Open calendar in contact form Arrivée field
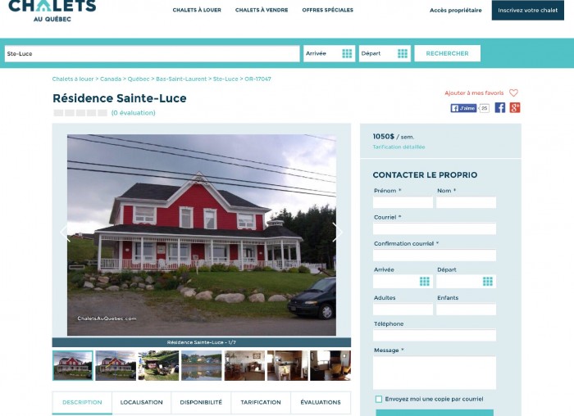Screen dimensions: 574x416 (x=424, y=281)
